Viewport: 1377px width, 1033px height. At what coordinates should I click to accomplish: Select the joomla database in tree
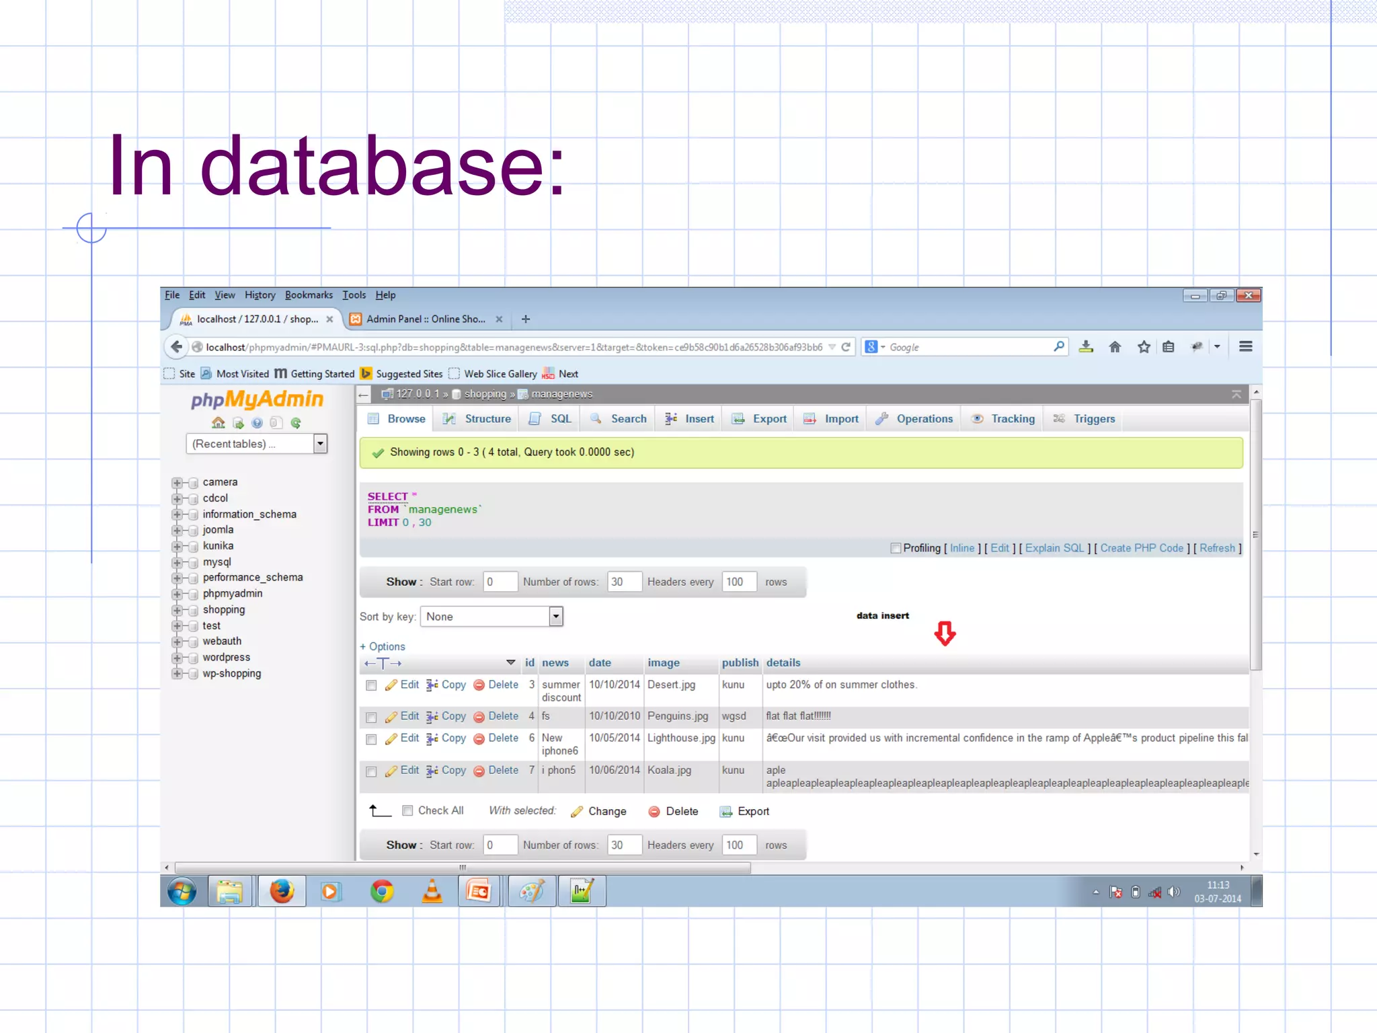click(218, 530)
